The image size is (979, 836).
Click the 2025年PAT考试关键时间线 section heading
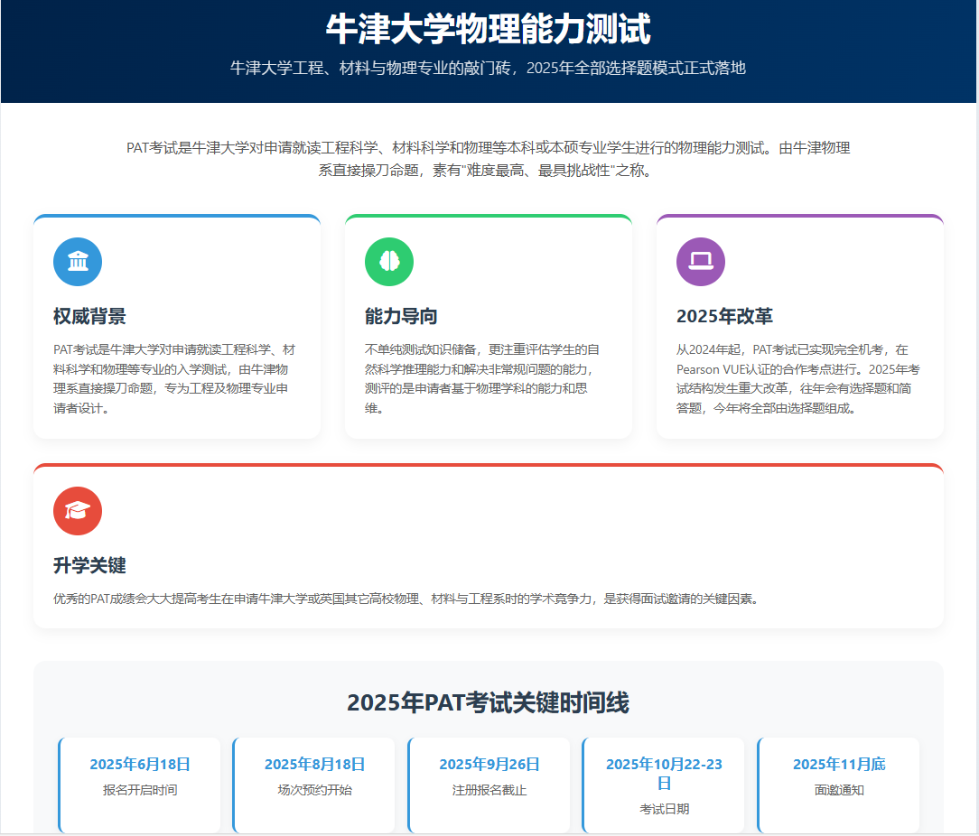(488, 702)
